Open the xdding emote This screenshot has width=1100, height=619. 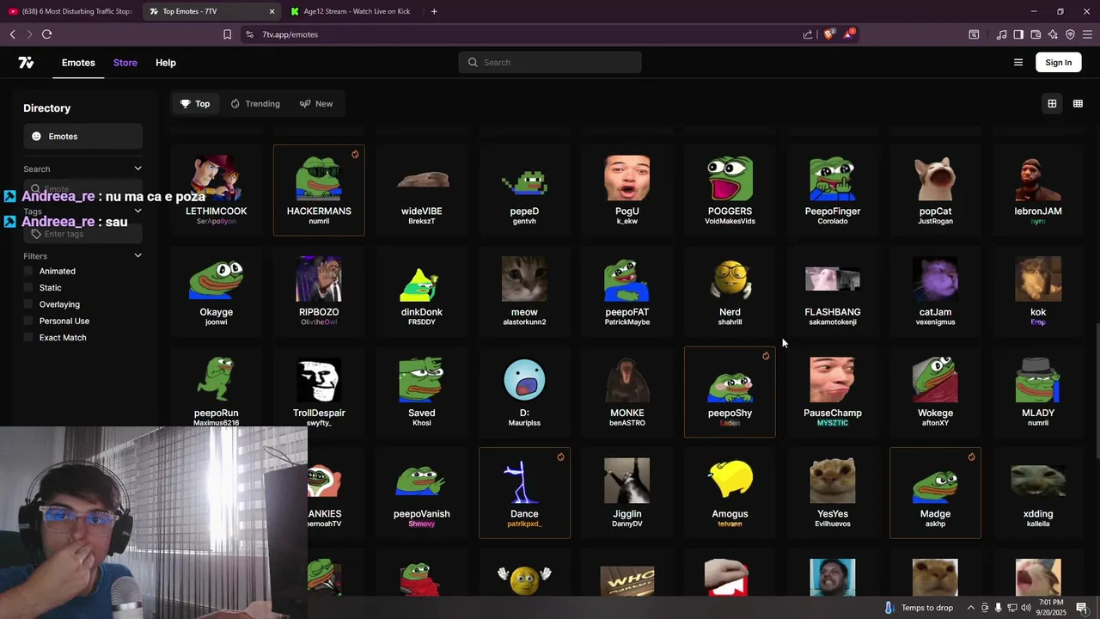pyautogui.click(x=1038, y=493)
